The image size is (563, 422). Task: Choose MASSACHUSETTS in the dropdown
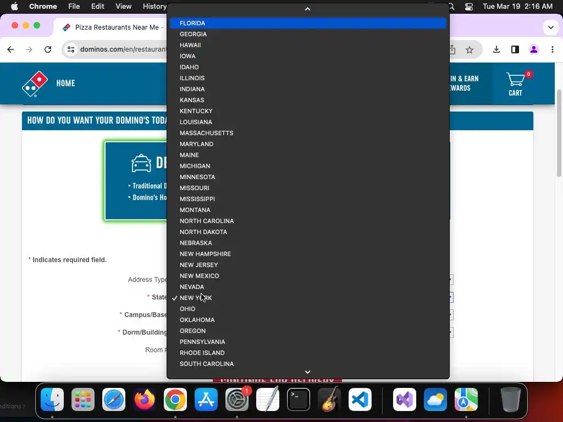(x=308, y=133)
